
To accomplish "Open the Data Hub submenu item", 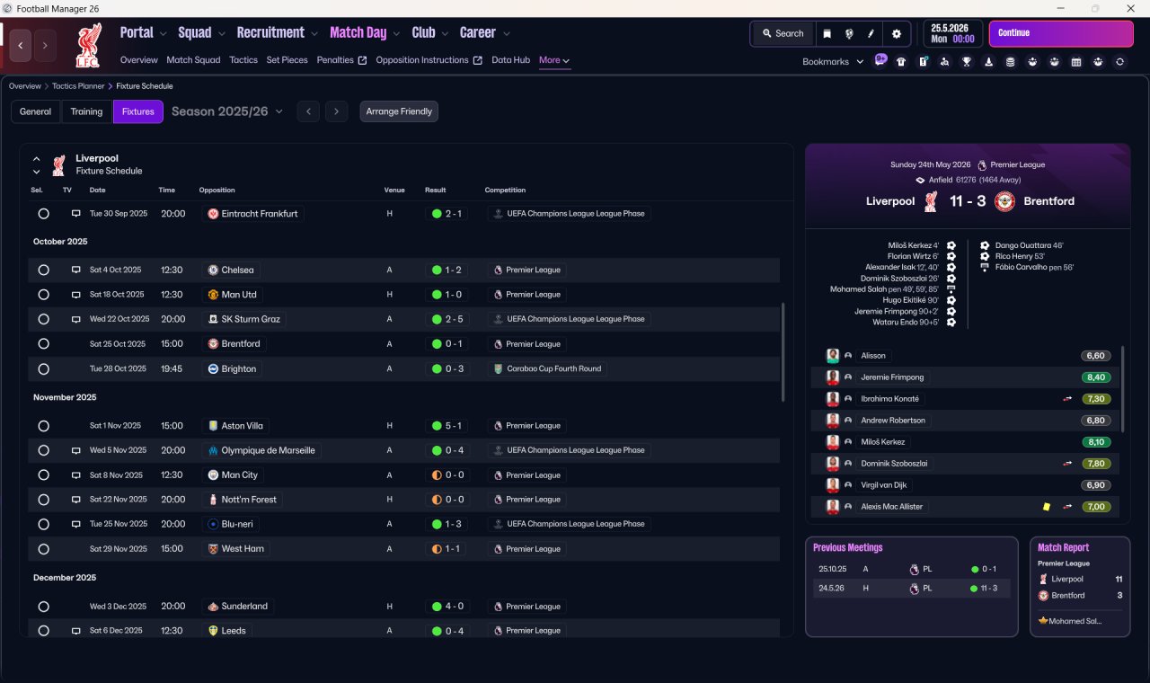I will (x=510, y=60).
